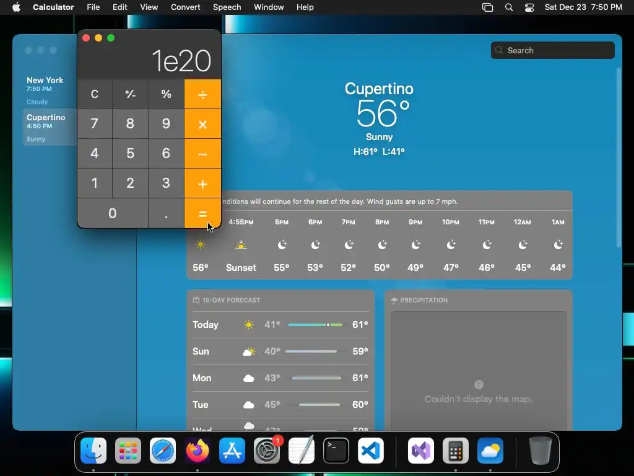This screenshot has height=476, width=634.
Task: Clear the Calculator display with C
Action: (x=95, y=94)
